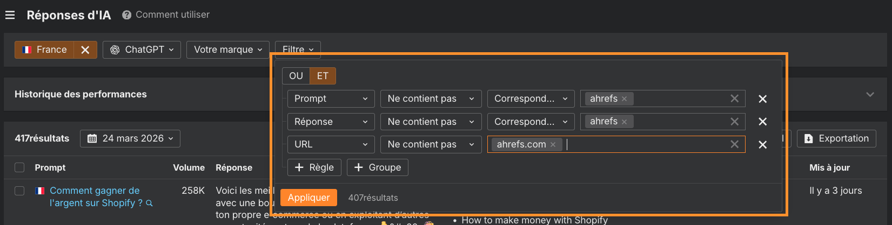Open the Votre marque dropdown

[x=228, y=50]
